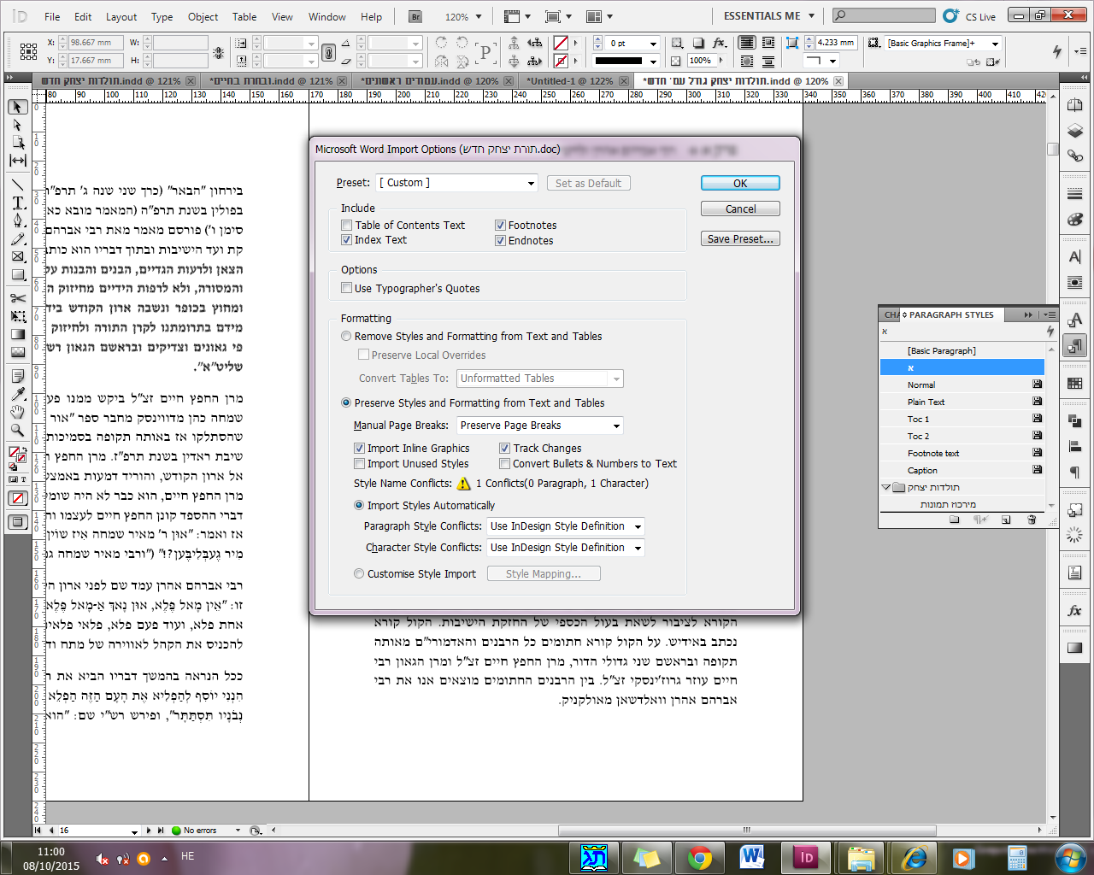Select the Scissors tool

[18, 298]
